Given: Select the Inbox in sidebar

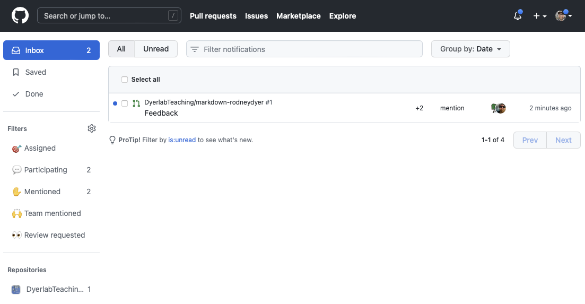Looking at the screenshot, I should [x=51, y=50].
